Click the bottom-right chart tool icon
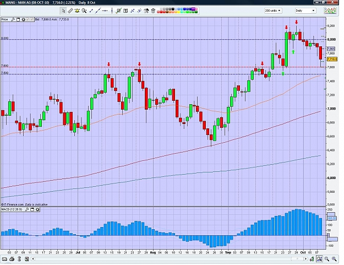Screen dimensions: 344x265 312,259
